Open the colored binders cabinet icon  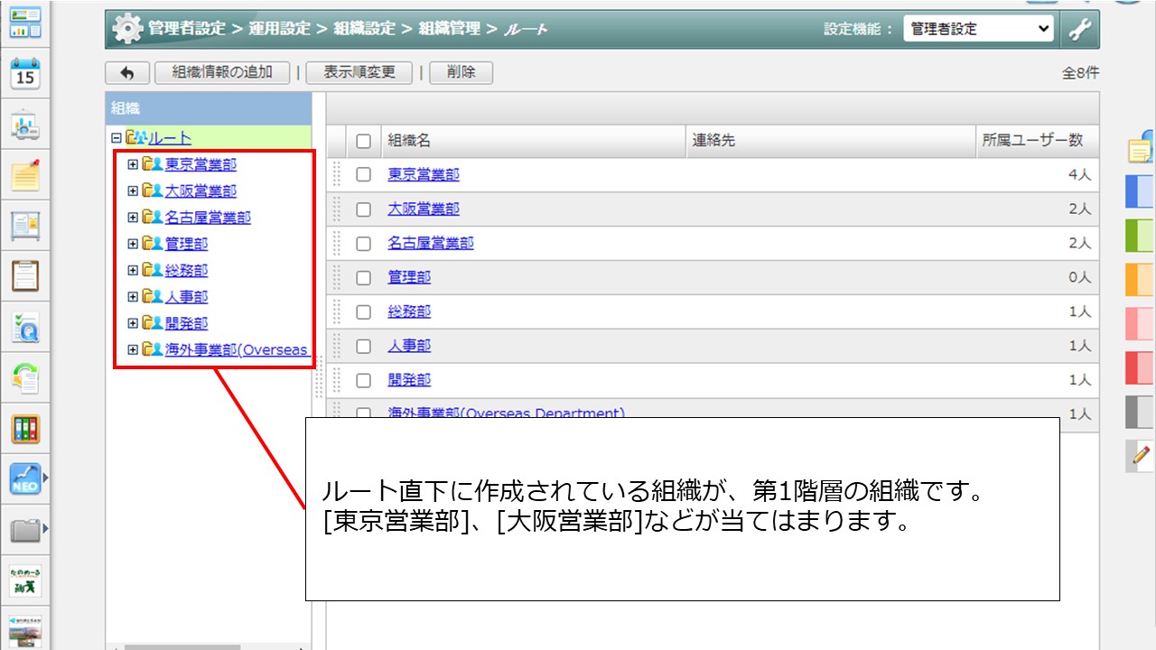click(25, 429)
